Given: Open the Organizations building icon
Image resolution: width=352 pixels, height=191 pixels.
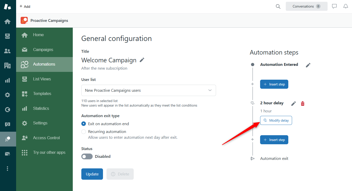Looking at the screenshot, I should coord(8,66).
